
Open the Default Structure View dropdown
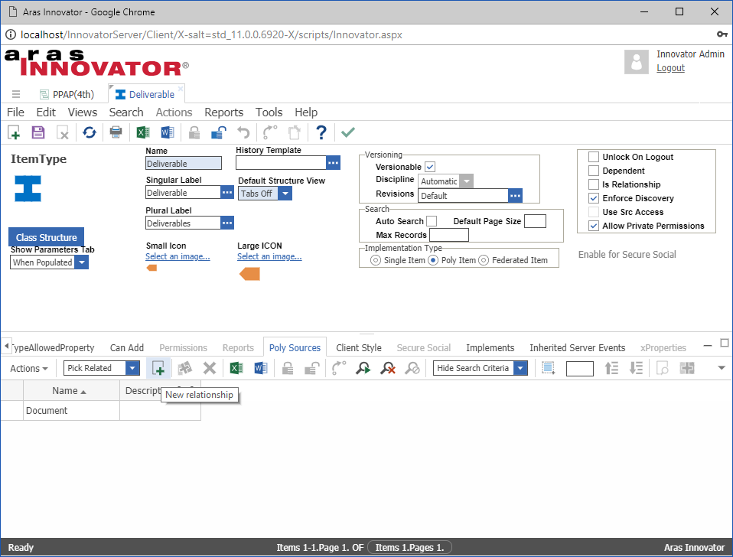click(x=284, y=193)
